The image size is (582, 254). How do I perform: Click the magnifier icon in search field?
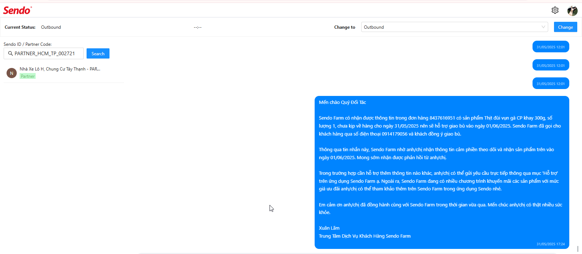[11, 53]
